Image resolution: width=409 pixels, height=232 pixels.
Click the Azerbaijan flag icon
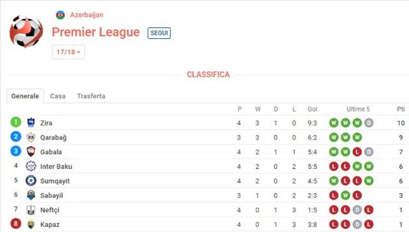point(60,15)
